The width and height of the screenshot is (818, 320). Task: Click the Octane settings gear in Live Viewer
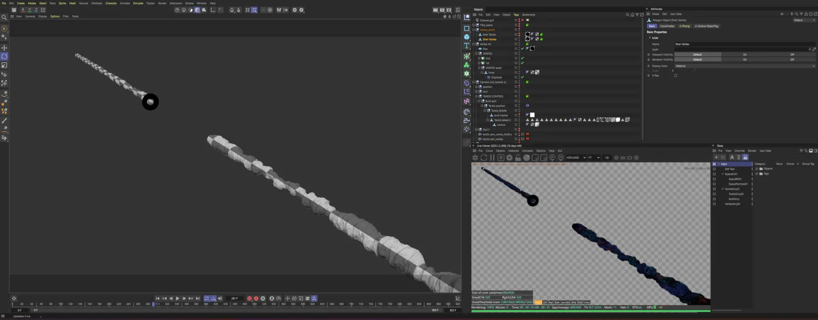tap(509, 158)
